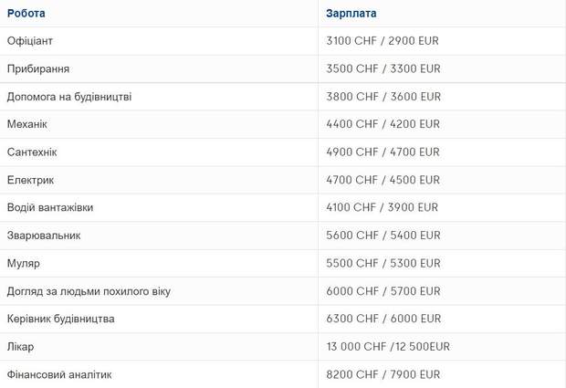Select the Електрик job cell

click(x=31, y=180)
